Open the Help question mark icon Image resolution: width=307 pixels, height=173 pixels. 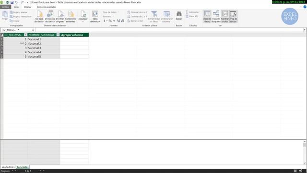point(305,7)
